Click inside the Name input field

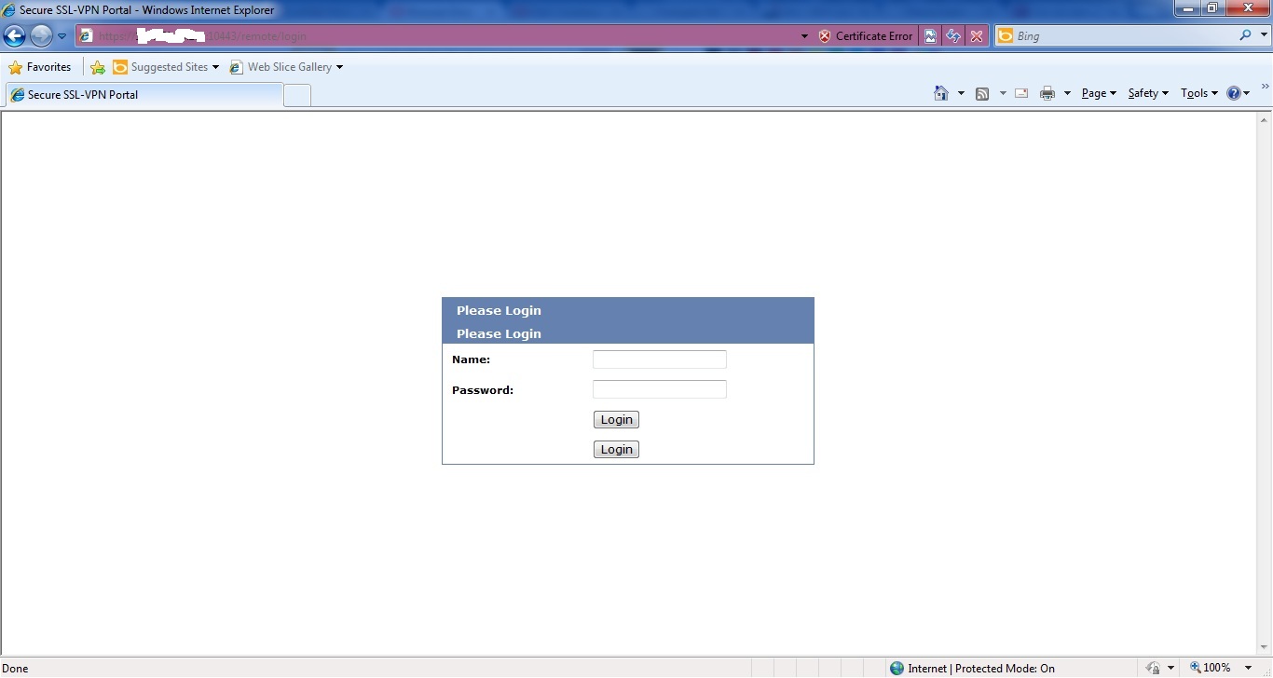(x=659, y=359)
